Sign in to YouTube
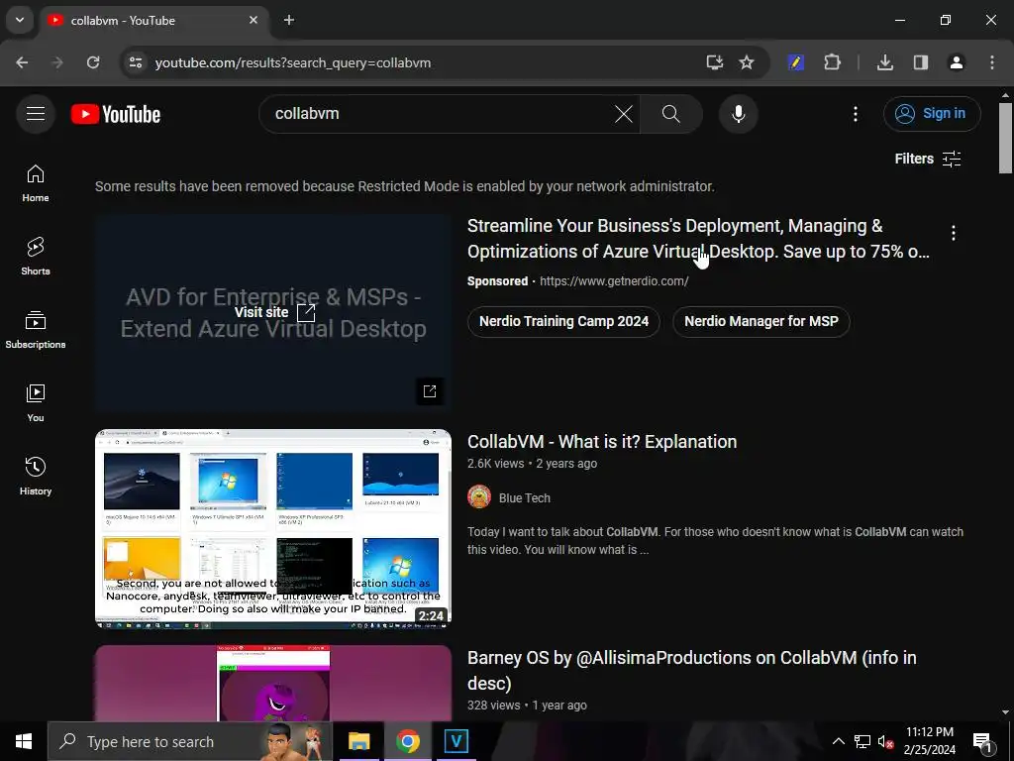This screenshot has width=1014, height=761. click(x=931, y=114)
